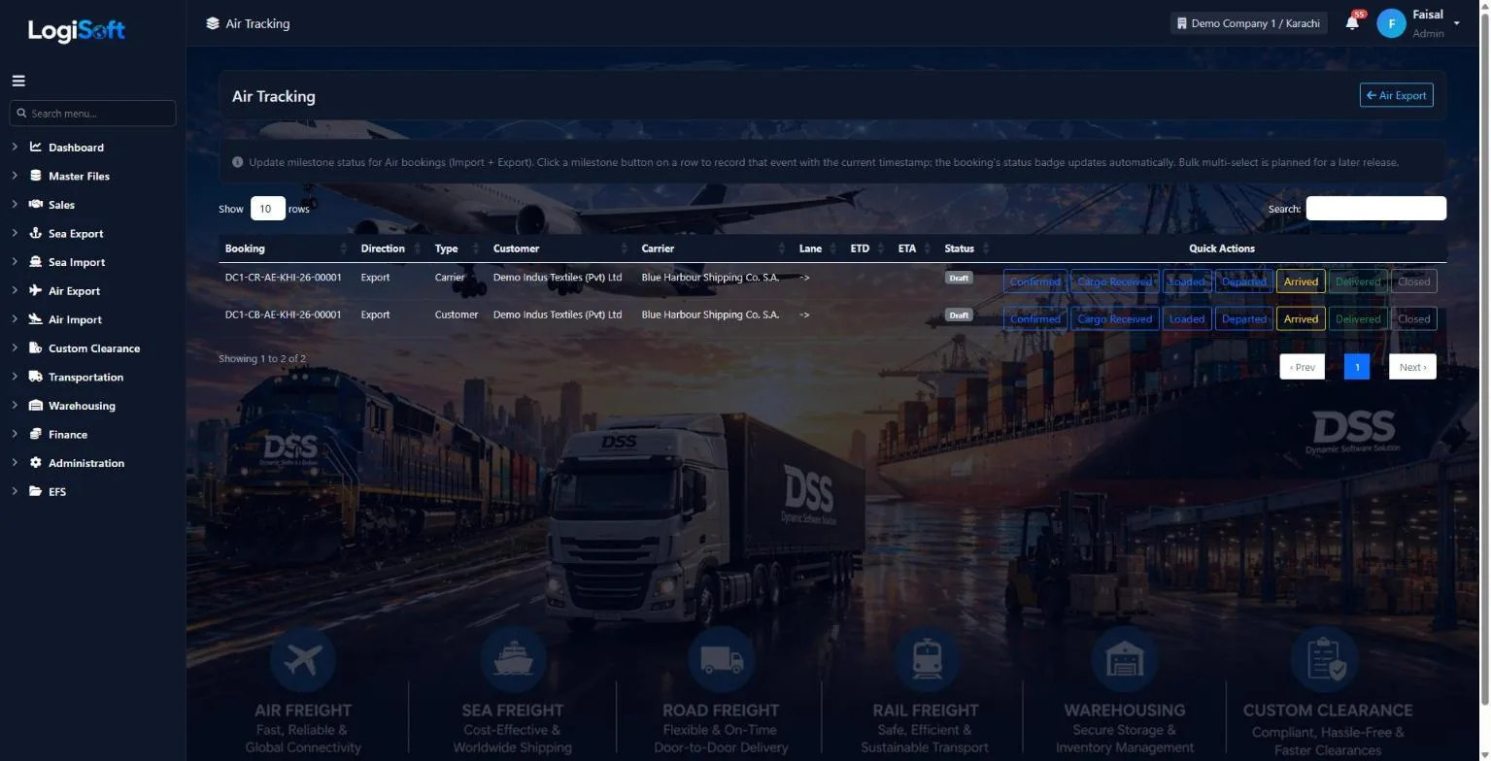Open the Faisal Admin account dropdown arrow
The width and height of the screenshot is (1491, 761).
[1456, 24]
